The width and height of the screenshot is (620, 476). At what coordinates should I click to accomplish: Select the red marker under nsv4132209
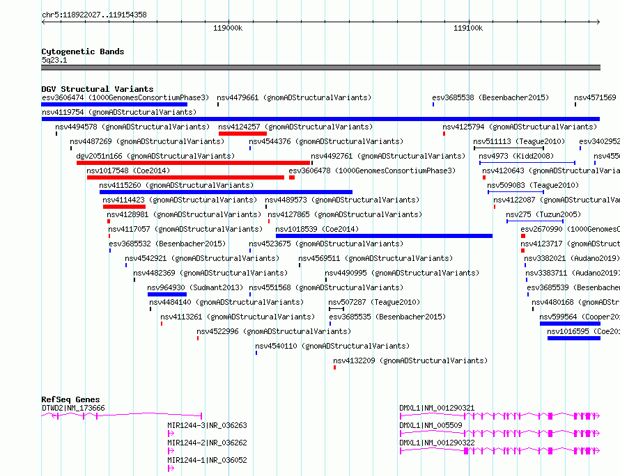pos(335,367)
